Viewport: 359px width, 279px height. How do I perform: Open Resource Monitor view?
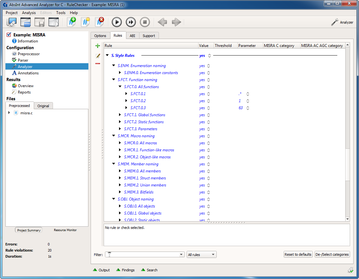65,230
